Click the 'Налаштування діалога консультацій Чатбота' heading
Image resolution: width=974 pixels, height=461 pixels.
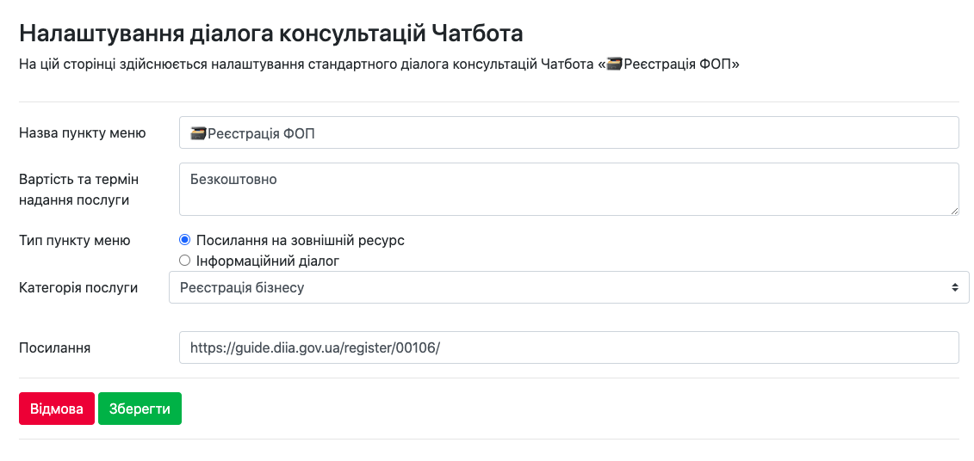pos(271,34)
